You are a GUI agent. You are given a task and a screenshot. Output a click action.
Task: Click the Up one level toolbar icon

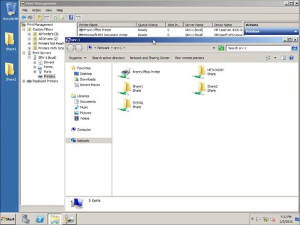[39, 17]
